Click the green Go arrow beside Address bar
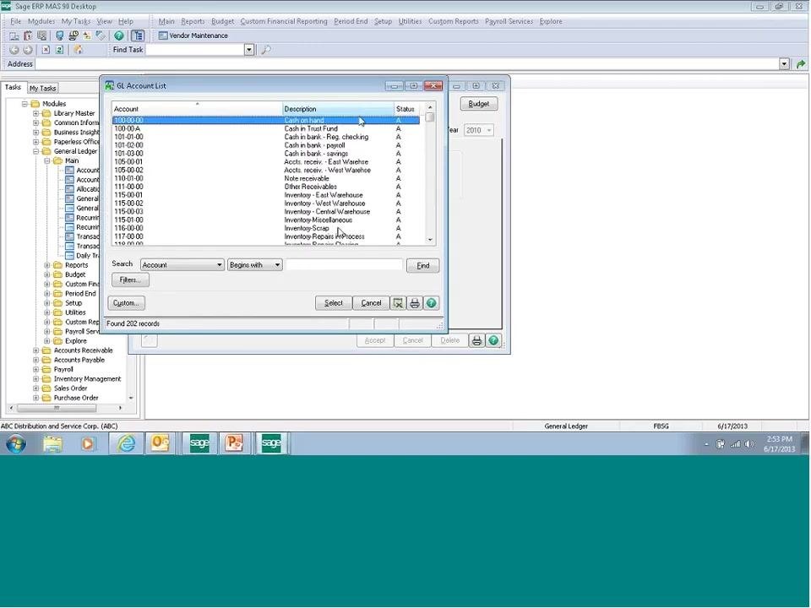The width and height of the screenshot is (811, 608). (801, 64)
